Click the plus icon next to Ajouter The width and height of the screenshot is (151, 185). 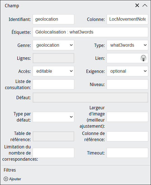6,179
